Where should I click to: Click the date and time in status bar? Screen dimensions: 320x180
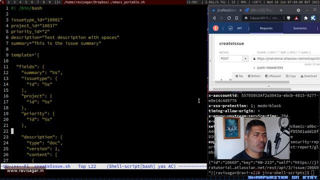point(293,2)
